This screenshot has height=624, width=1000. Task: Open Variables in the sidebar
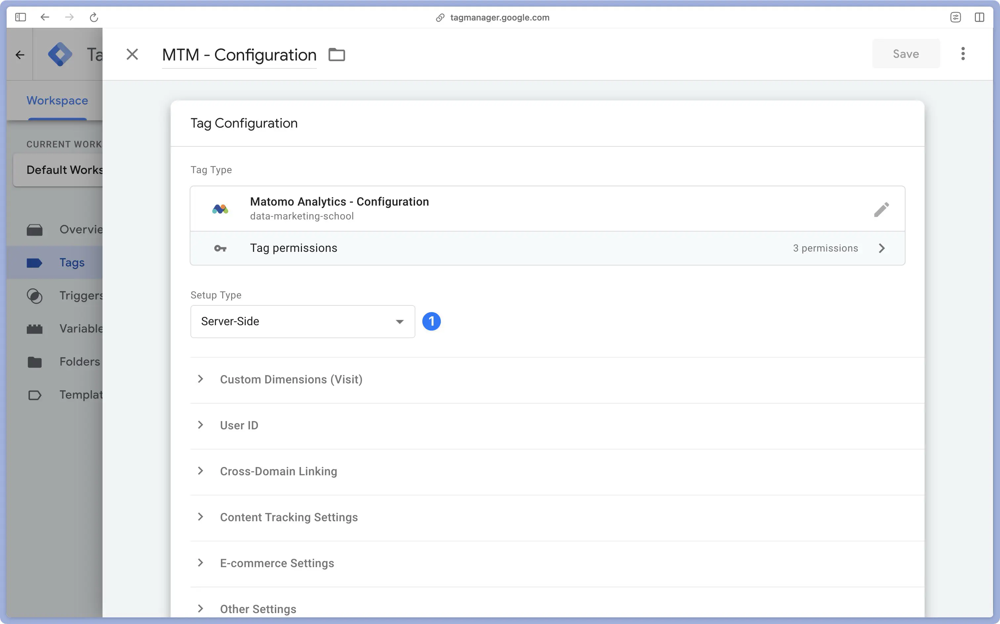point(55,329)
